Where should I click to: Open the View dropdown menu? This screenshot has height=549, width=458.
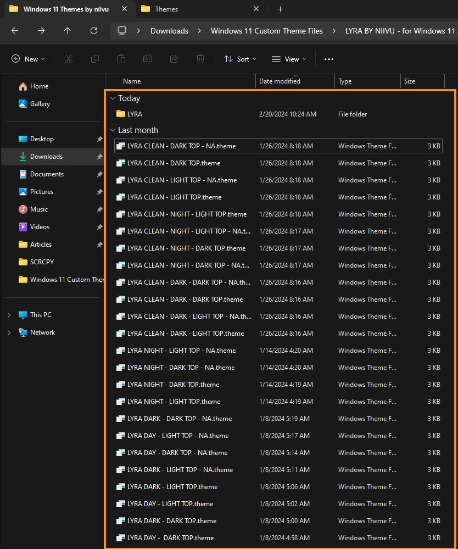[289, 59]
